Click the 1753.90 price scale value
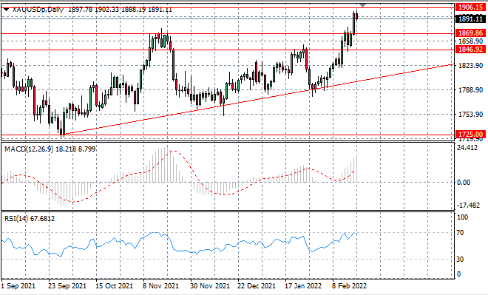Image resolution: width=488 pixels, height=295 pixels. click(470, 115)
